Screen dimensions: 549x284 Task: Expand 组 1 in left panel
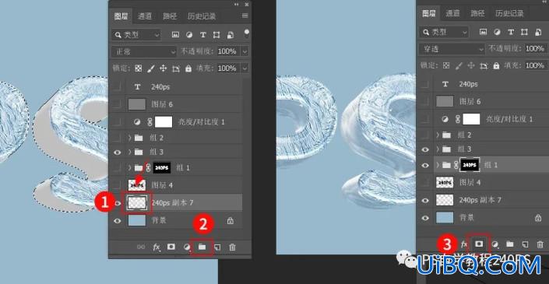129,168
